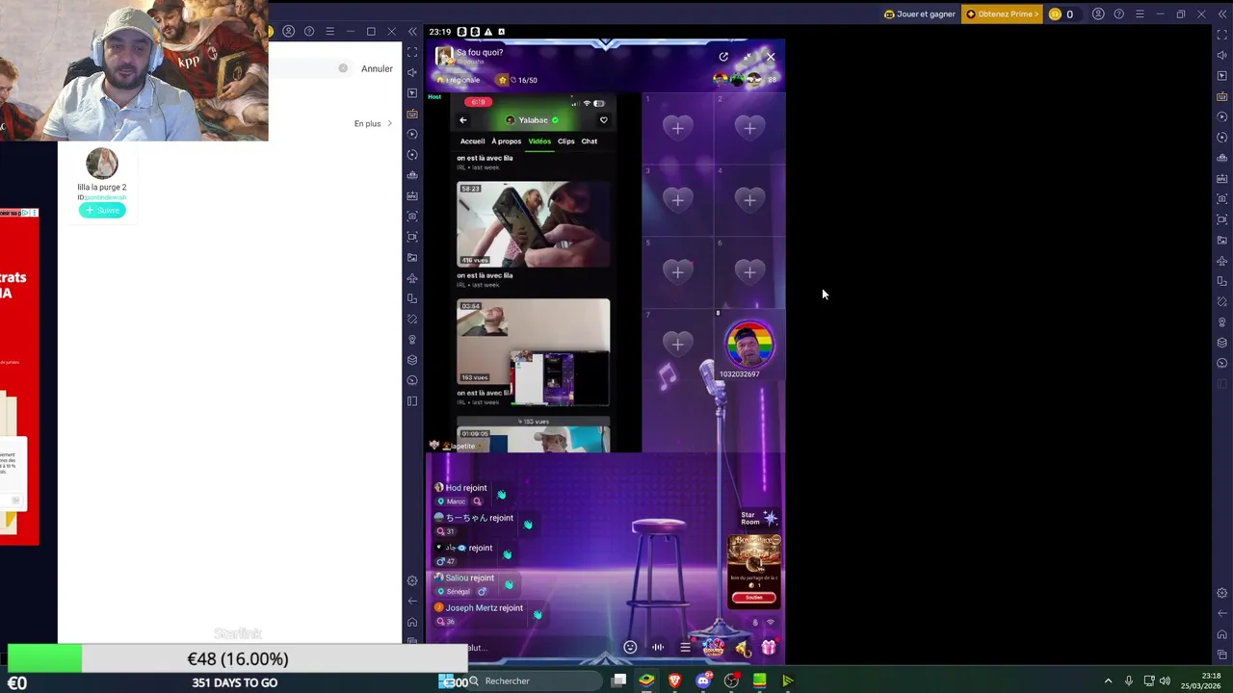
Task: Switch to the Accueil tab
Action: pos(472,141)
